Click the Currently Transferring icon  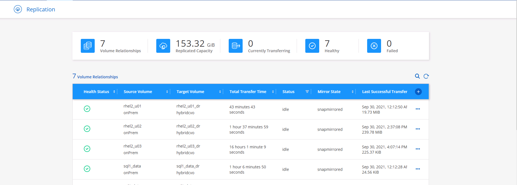coord(236,46)
